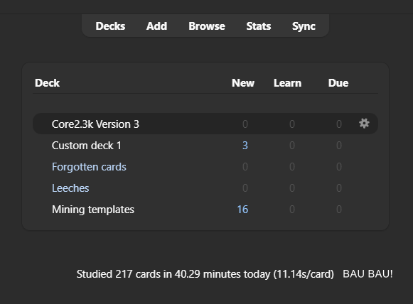Screen dimensions: 413x304
Task: Click the new count 16 for Mining templates
Action: (242, 210)
